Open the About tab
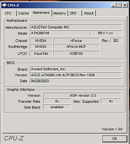Viewport: 130px width, 144px height. point(89,13)
